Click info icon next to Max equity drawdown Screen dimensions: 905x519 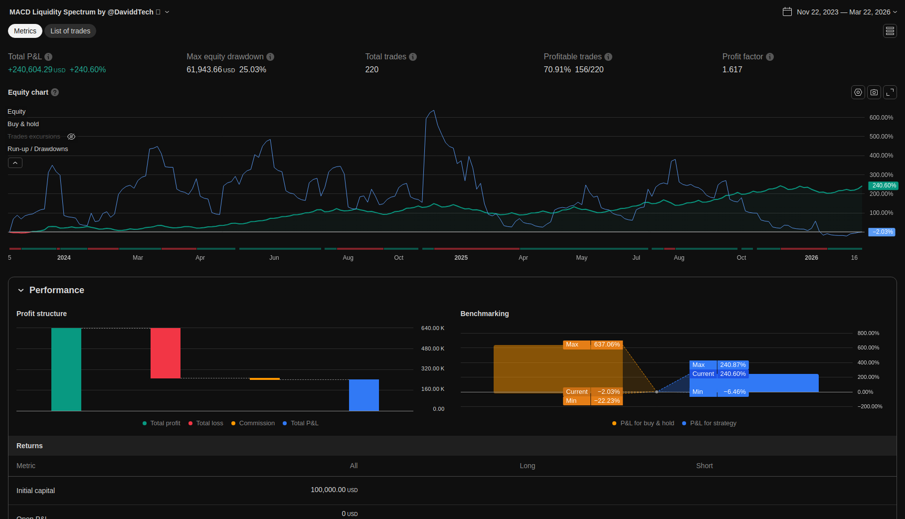pyautogui.click(x=270, y=57)
